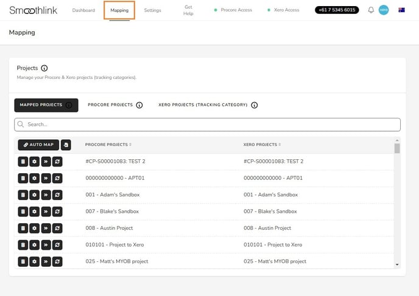Sort by Procore Projects column header

click(108, 145)
